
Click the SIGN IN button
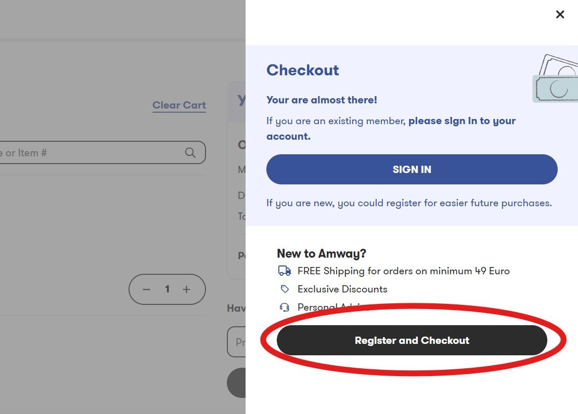tap(412, 169)
